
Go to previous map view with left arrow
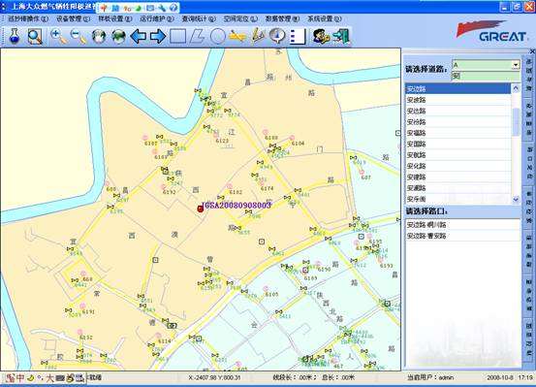139,36
